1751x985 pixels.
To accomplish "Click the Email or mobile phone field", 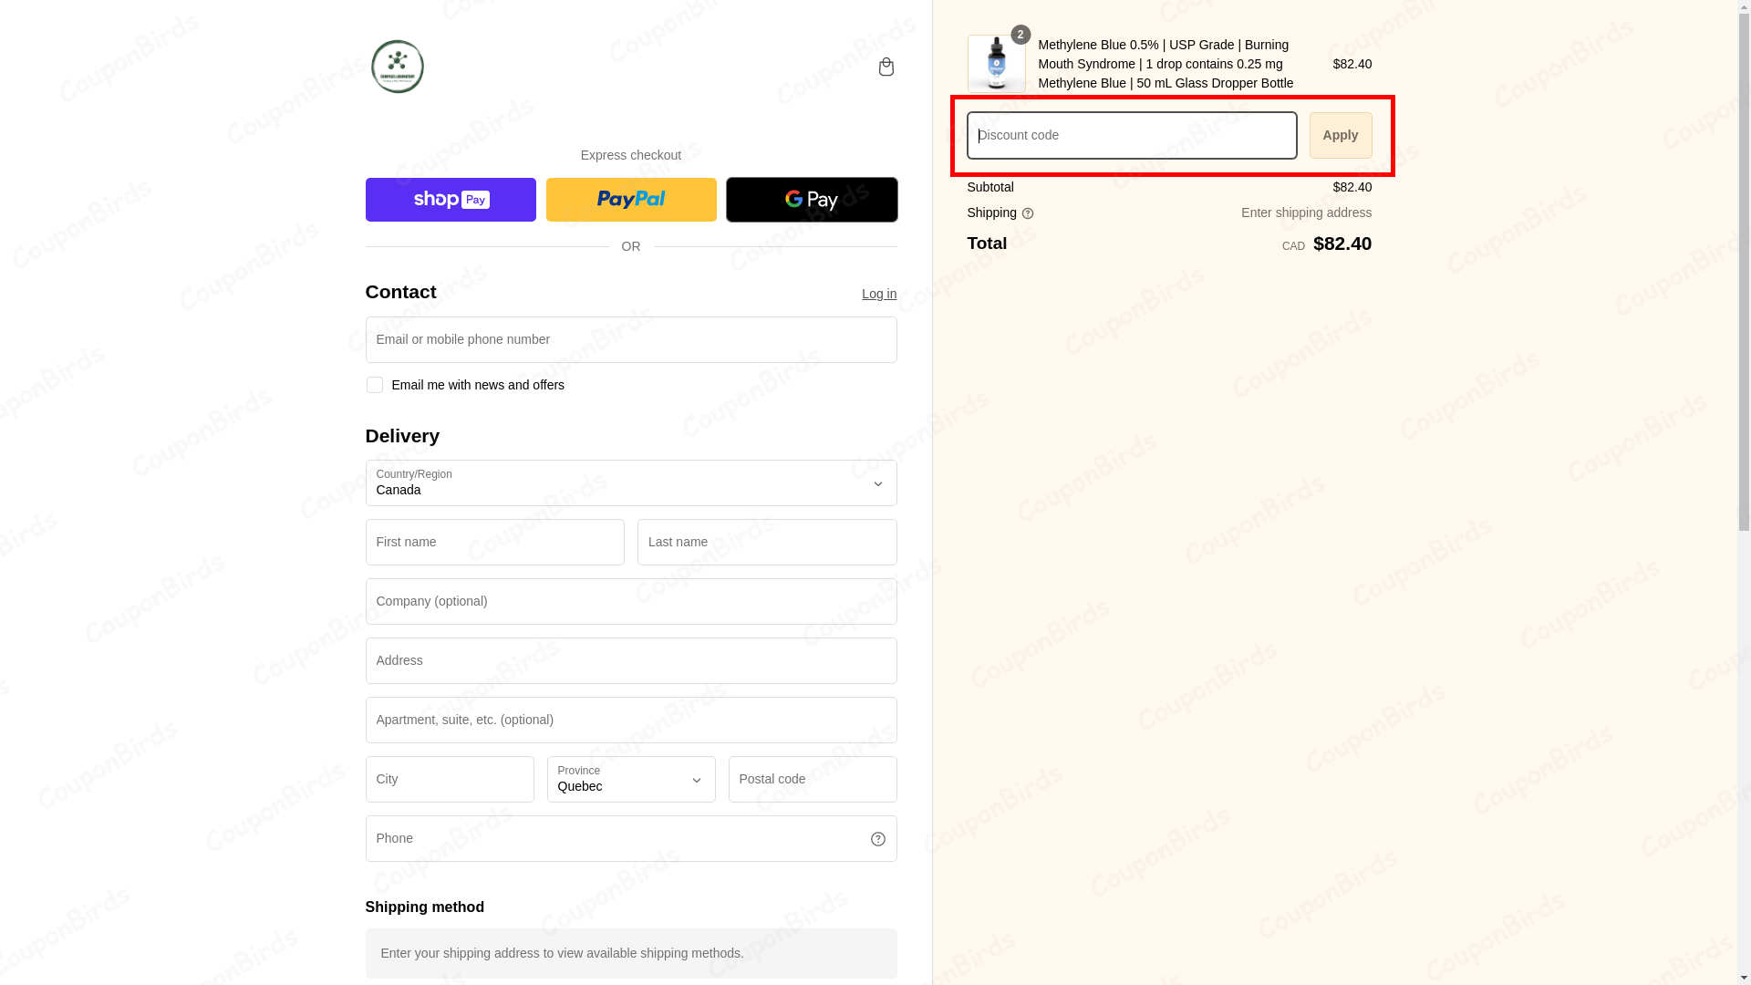I will pyautogui.click(x=631, y=339).
